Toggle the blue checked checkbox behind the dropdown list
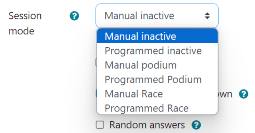This screenshot has height=133, width=255. [96, 94]
